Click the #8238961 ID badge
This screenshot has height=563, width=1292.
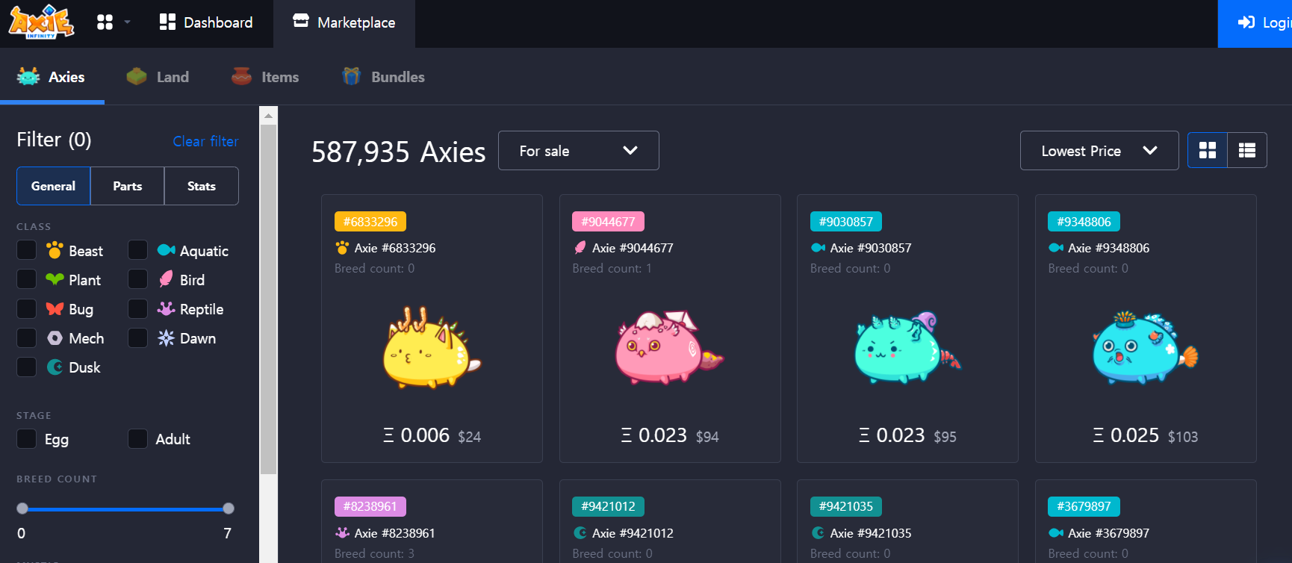point(370,506)
